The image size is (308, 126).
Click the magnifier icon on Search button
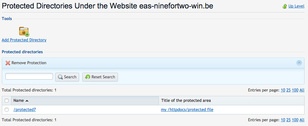point(61,77)
